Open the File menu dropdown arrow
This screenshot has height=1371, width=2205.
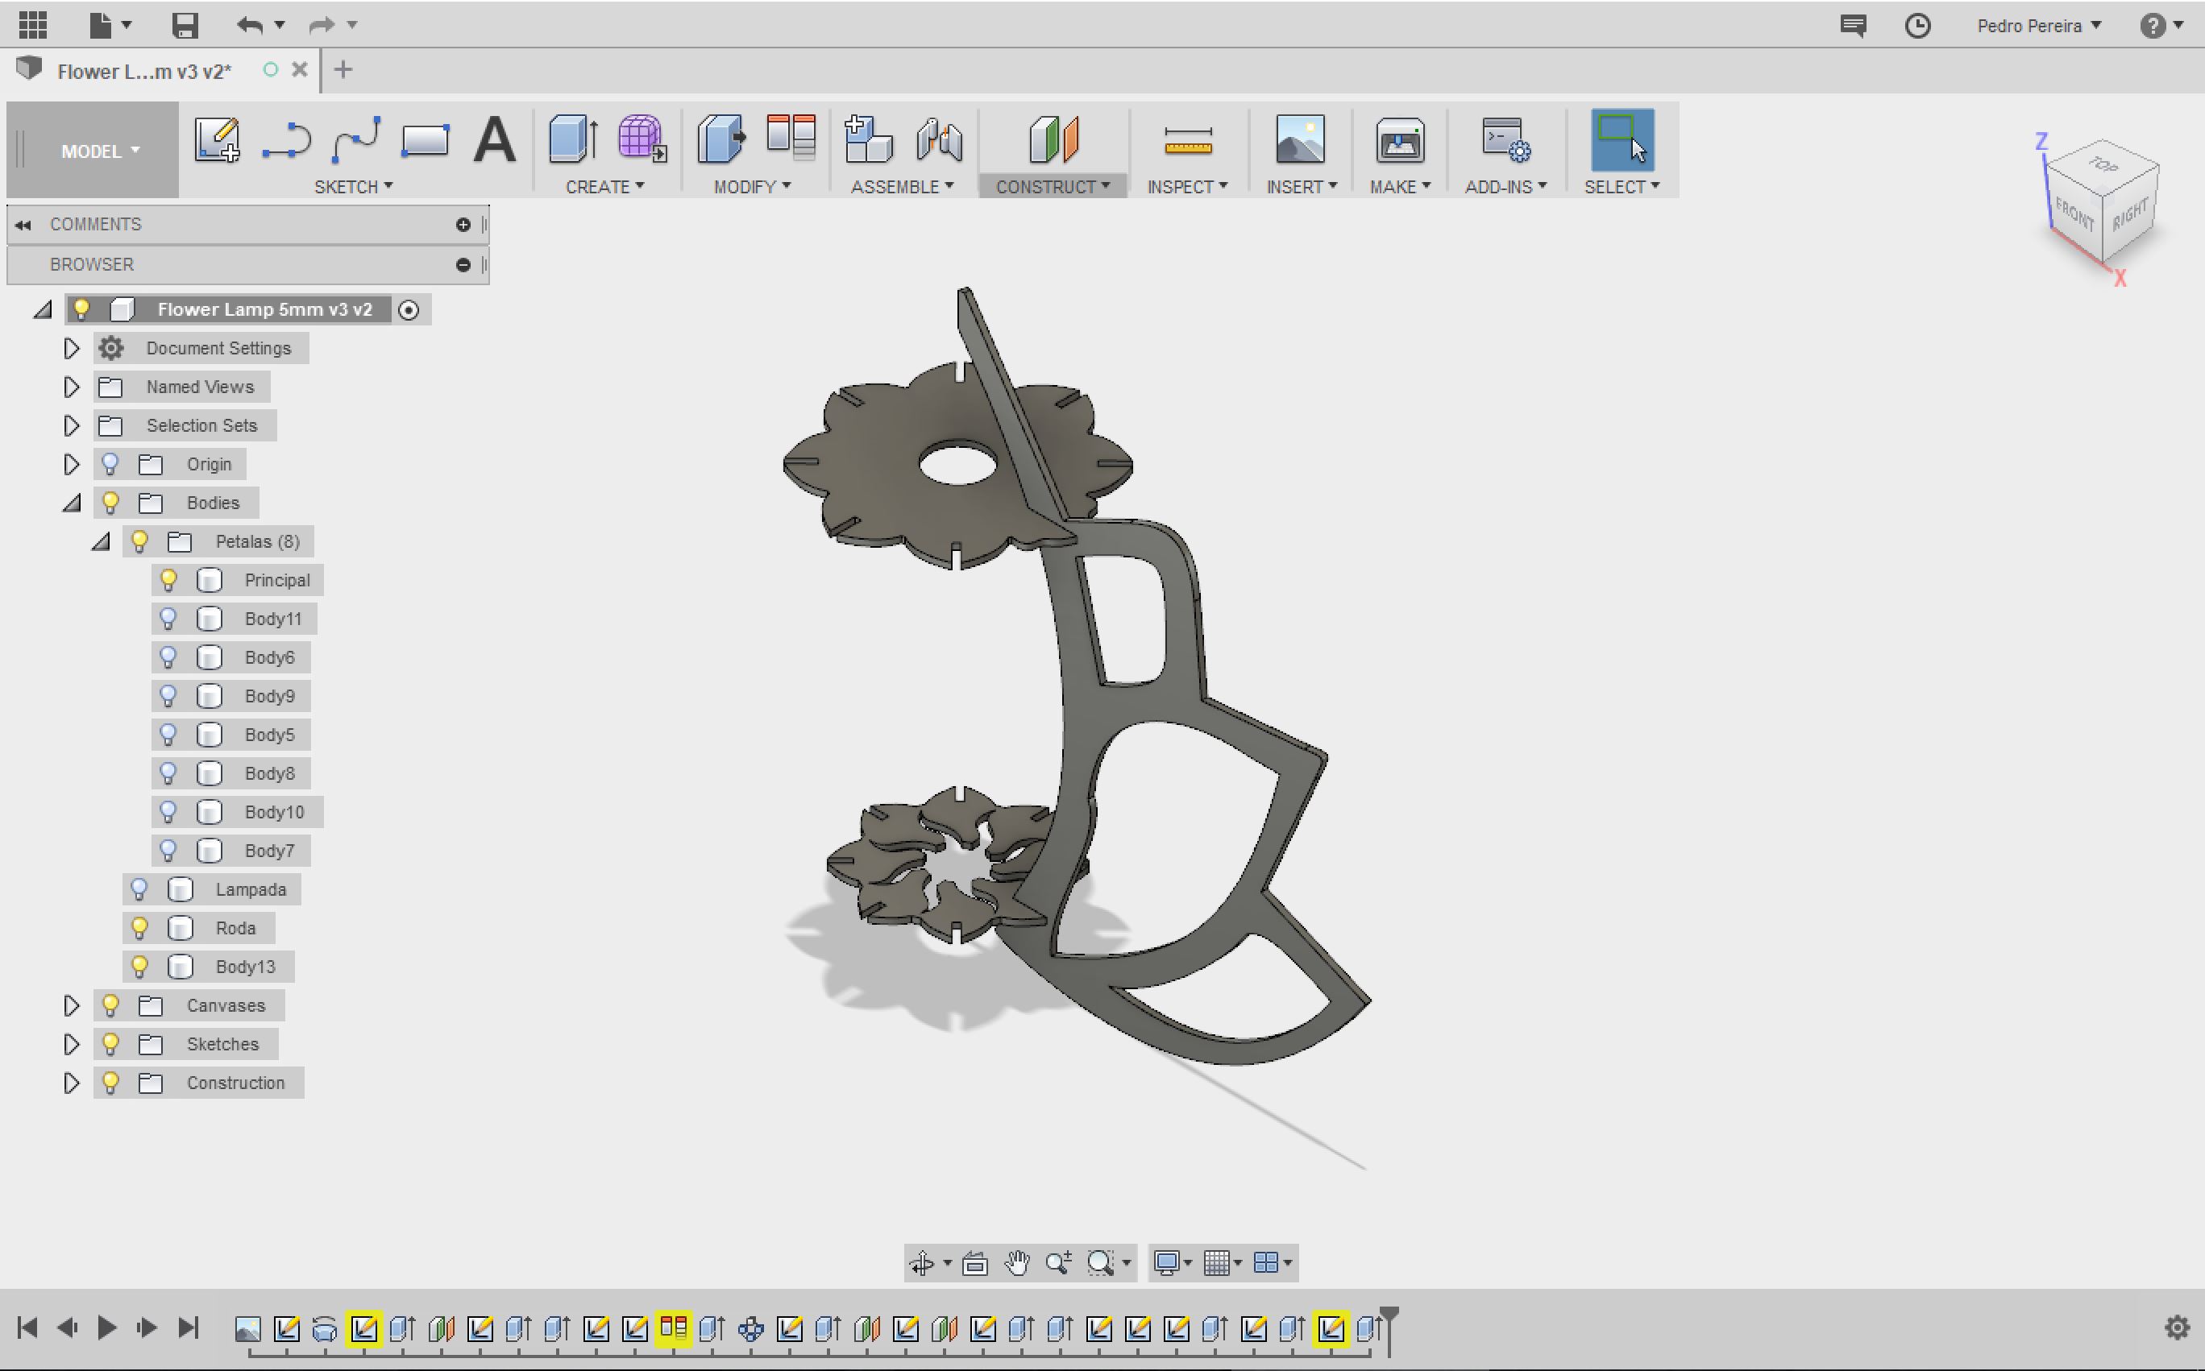click(127, 24)
